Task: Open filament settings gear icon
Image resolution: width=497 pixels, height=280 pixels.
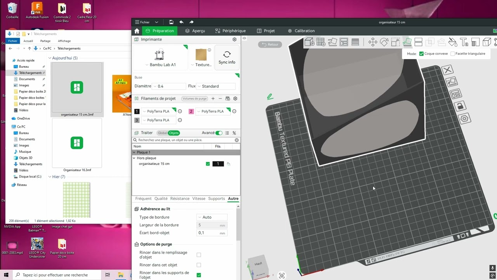Action: [x=235, y=98]
